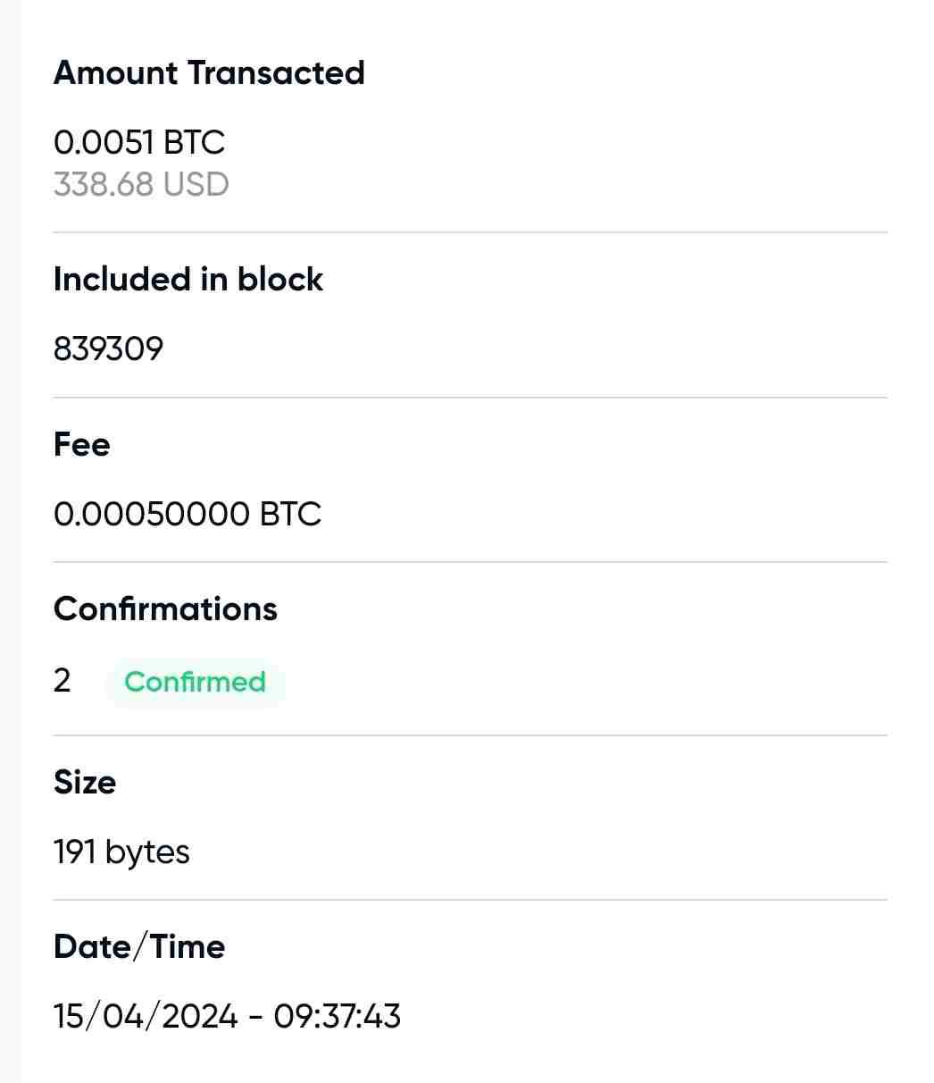Click the divider below 191 bytes
This screenshot has width=934, height=1083.
(x=470, y=900)
